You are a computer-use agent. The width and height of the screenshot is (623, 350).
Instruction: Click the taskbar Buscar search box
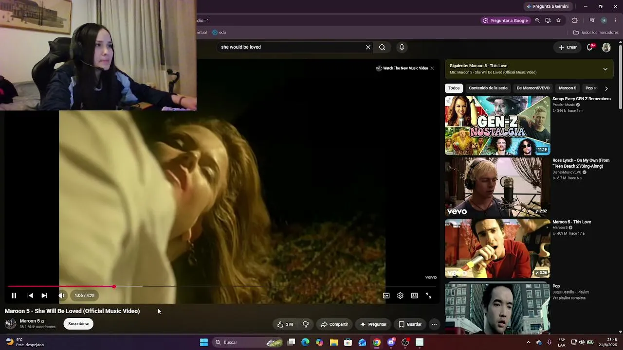pyautogui.click(x=248, y=342)
